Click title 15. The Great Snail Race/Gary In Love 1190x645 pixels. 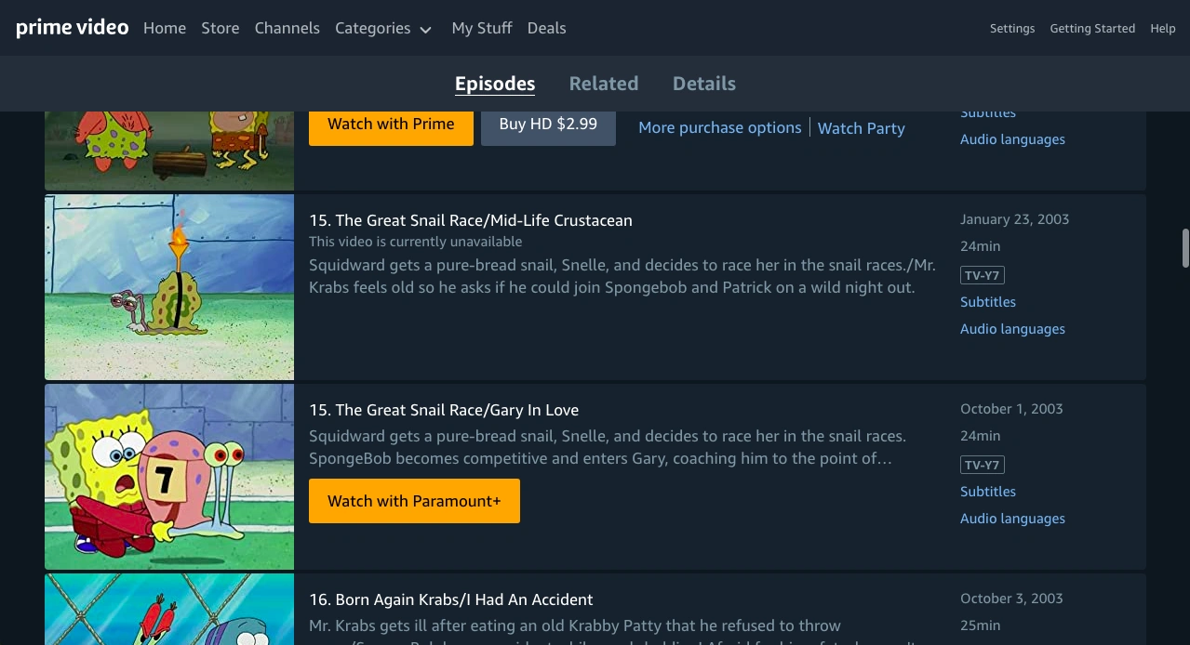444,410
